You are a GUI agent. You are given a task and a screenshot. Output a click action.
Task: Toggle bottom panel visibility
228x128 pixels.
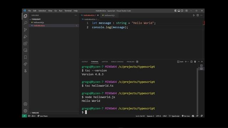tap(179, 11)
